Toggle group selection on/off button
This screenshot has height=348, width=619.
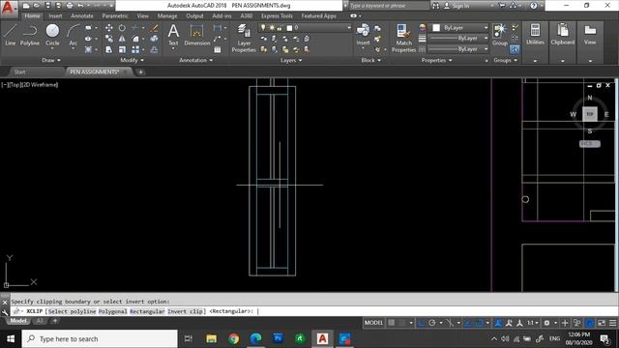[515, 49]
